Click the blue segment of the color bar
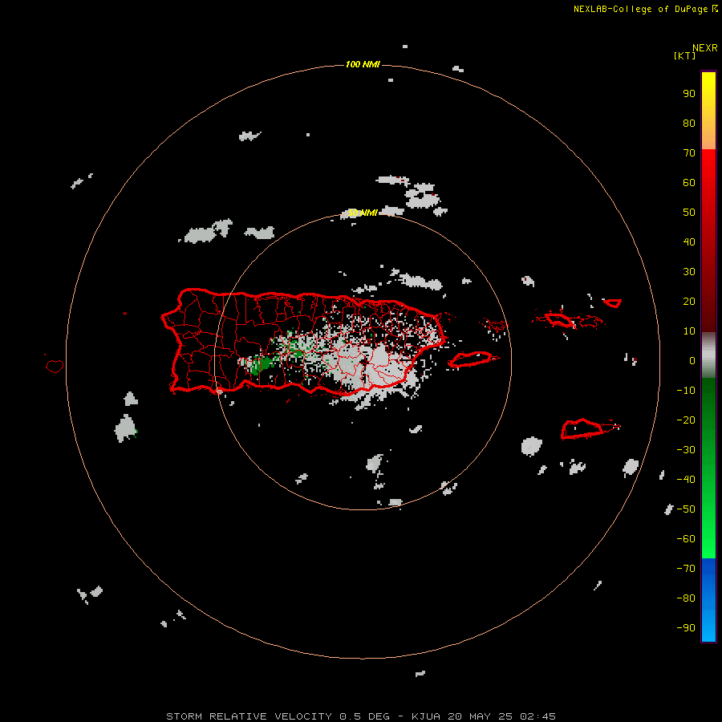Viewport: 722px width, 722px height. point(708,600)
